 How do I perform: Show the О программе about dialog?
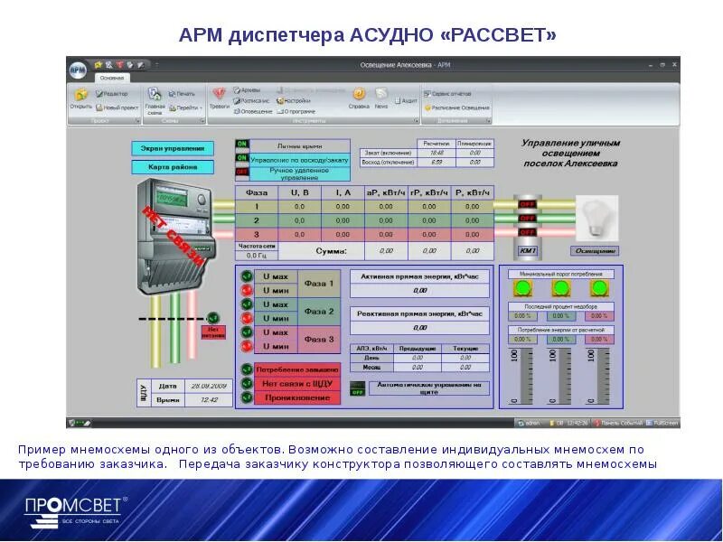[296, 111]
